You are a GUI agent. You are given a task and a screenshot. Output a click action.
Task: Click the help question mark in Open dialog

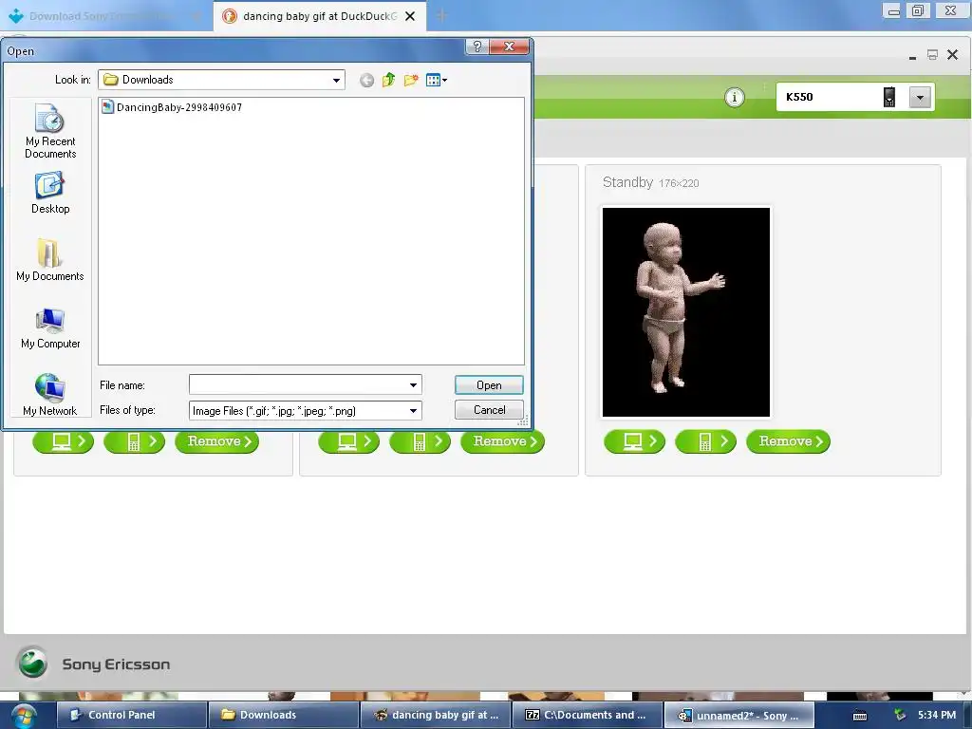477,47
